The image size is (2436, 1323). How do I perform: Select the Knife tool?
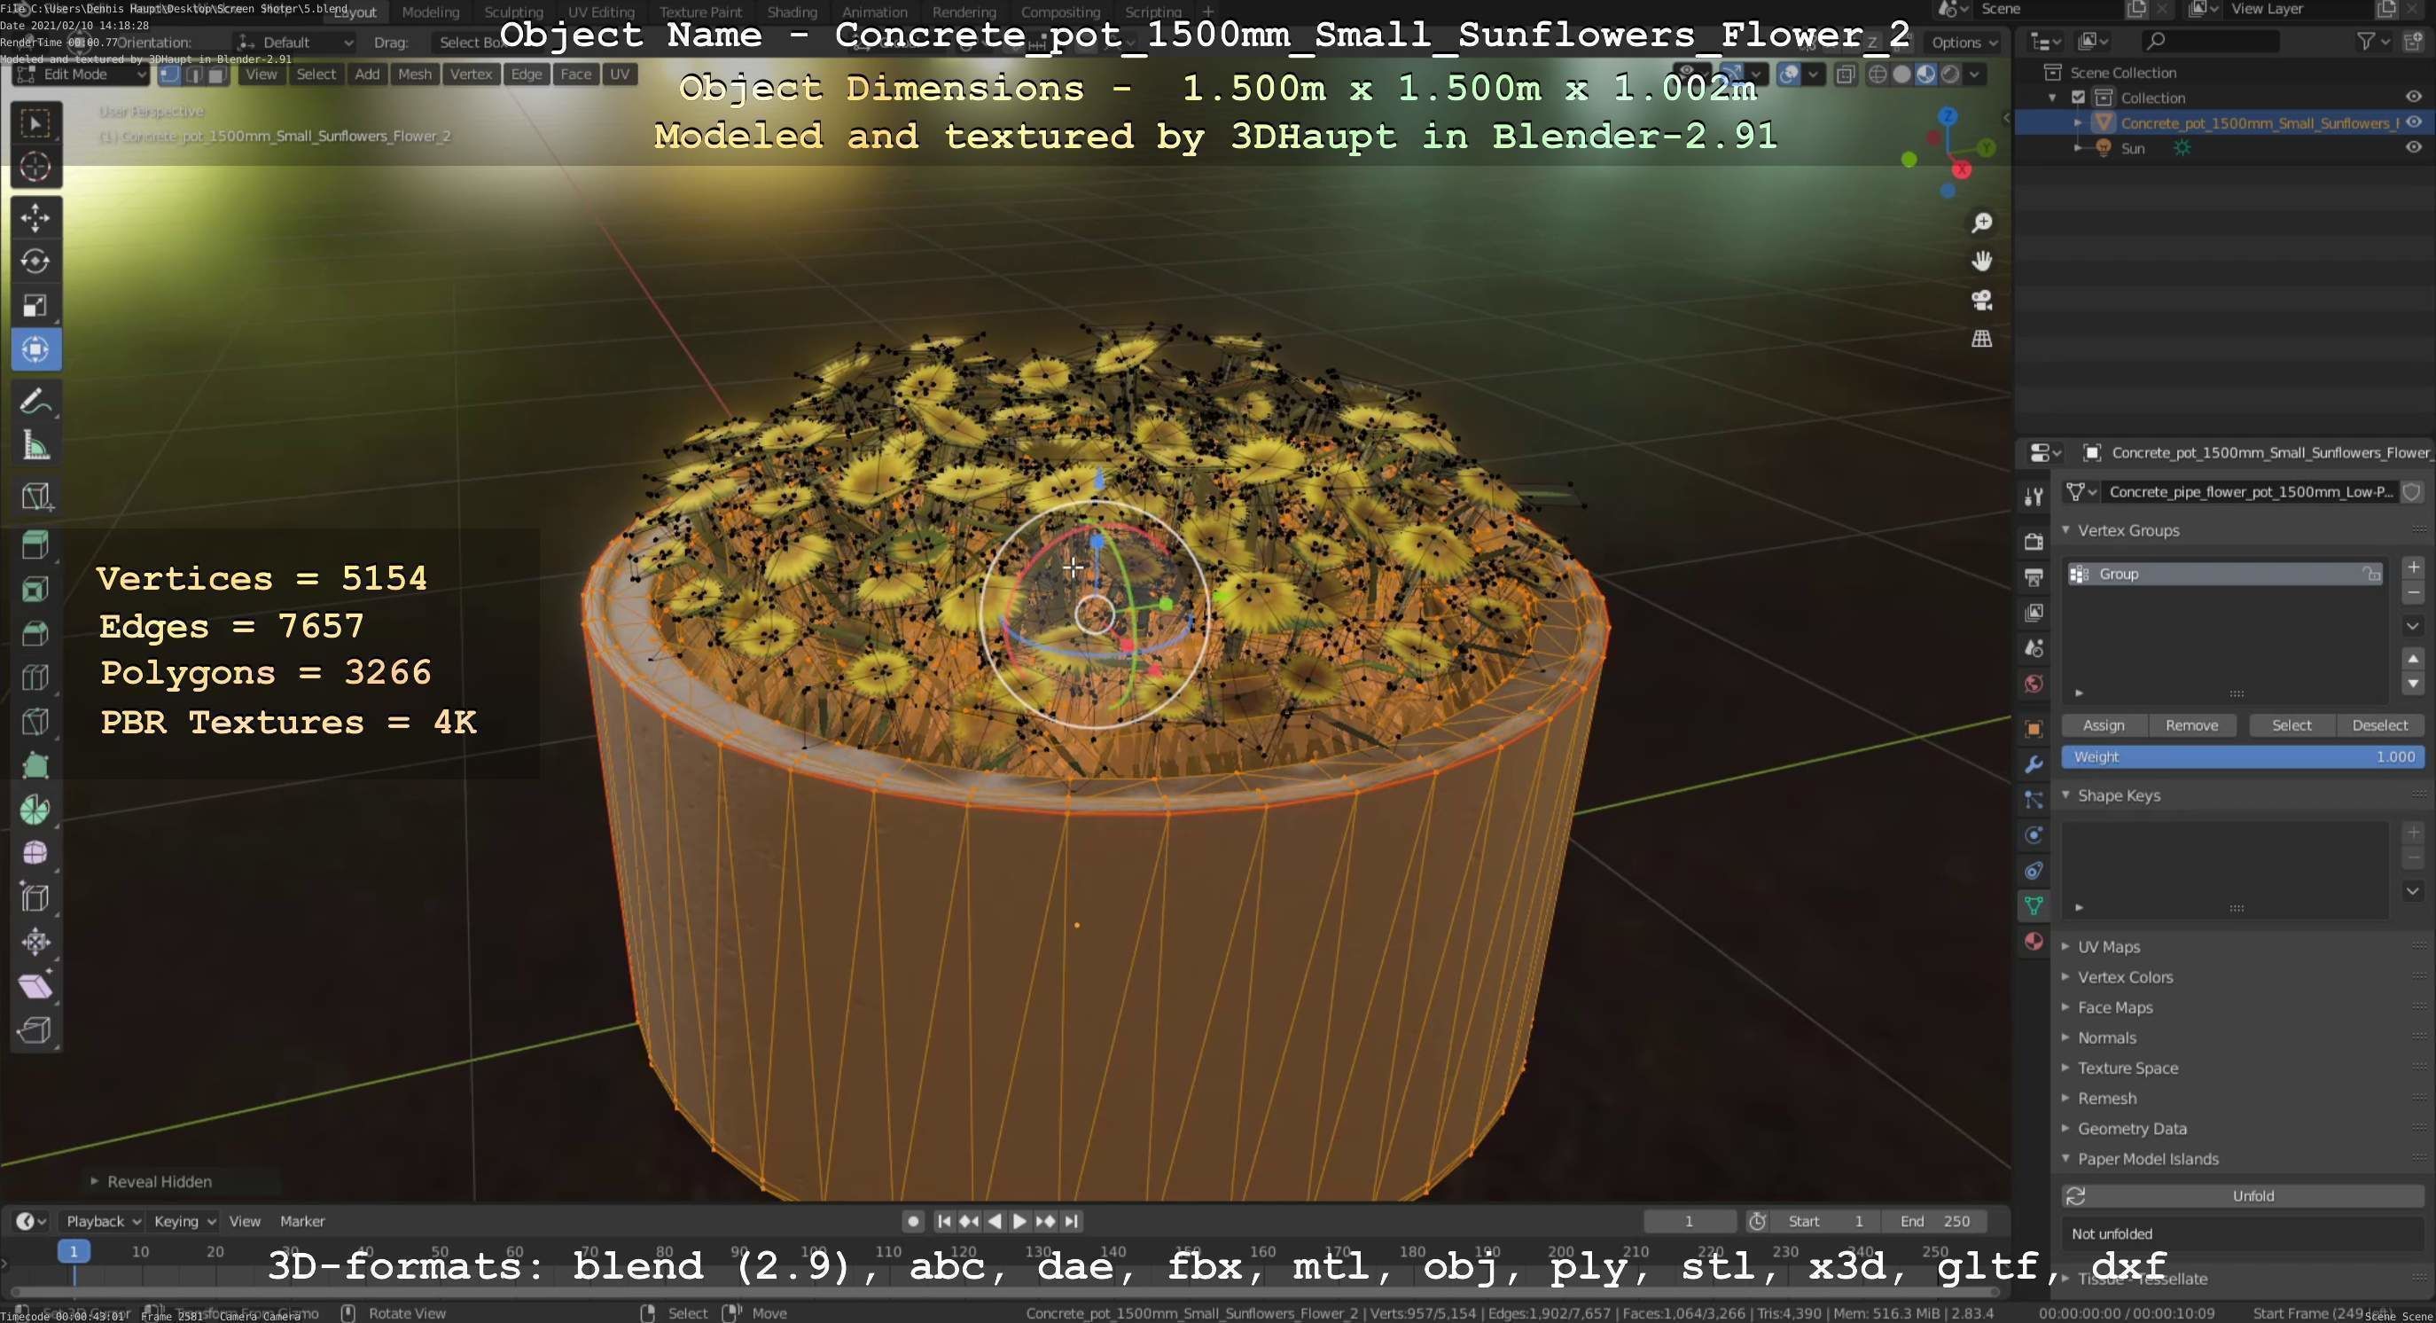[x=36, y=722]
